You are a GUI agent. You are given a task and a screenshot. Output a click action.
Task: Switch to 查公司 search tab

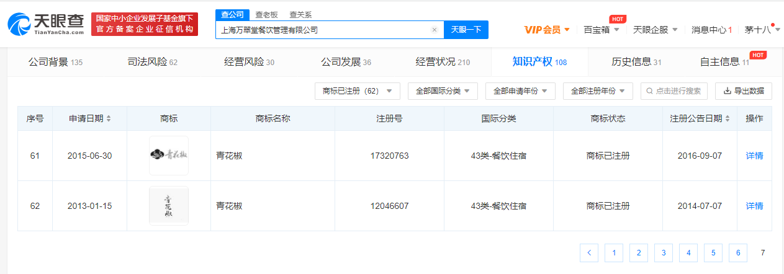[233, 14]
